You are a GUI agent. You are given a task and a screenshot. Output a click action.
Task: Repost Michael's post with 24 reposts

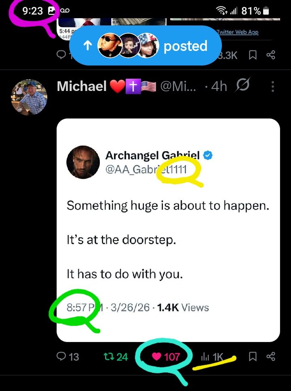click(116, 357)
